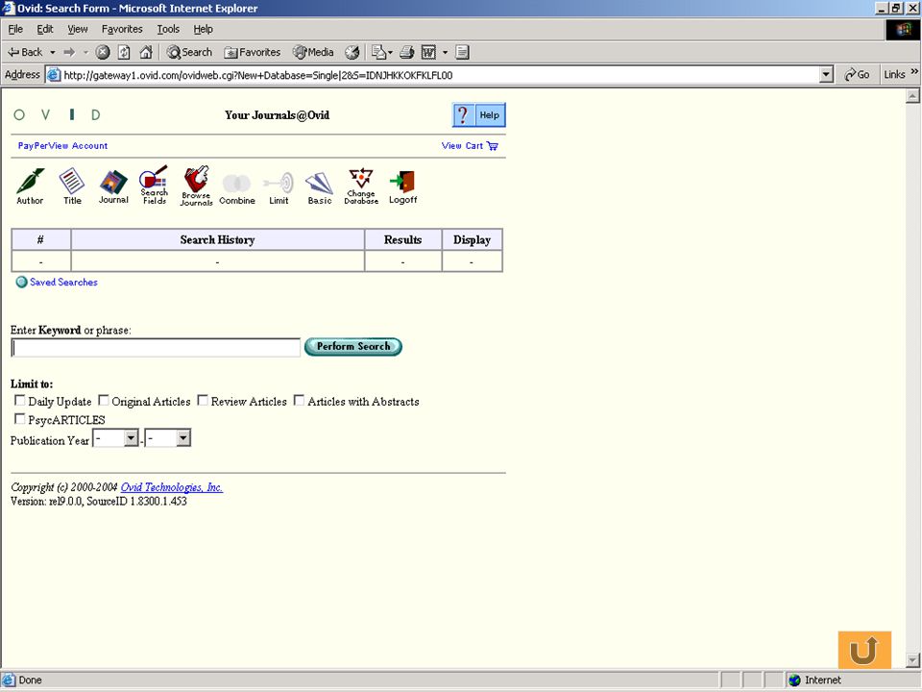This screenshot has width=922, height=692.
Task: Select the Limit icon
Action: click(279, 188)
